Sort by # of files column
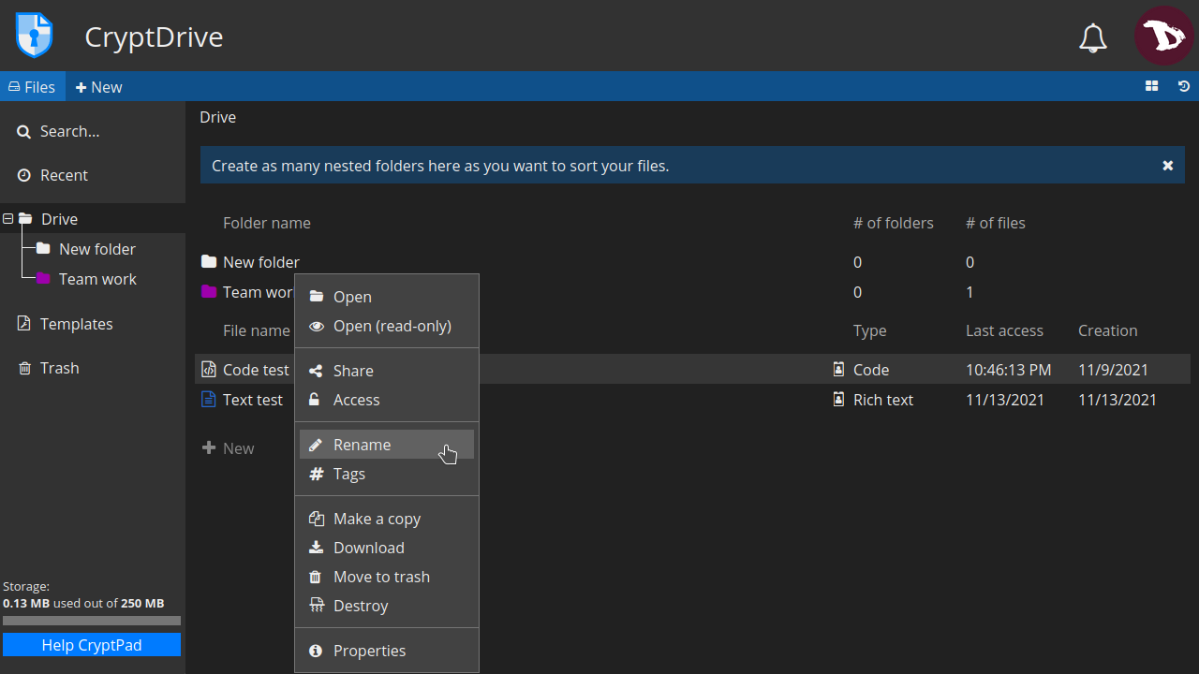Screen dimensions: 1199x674 (996, 223)
